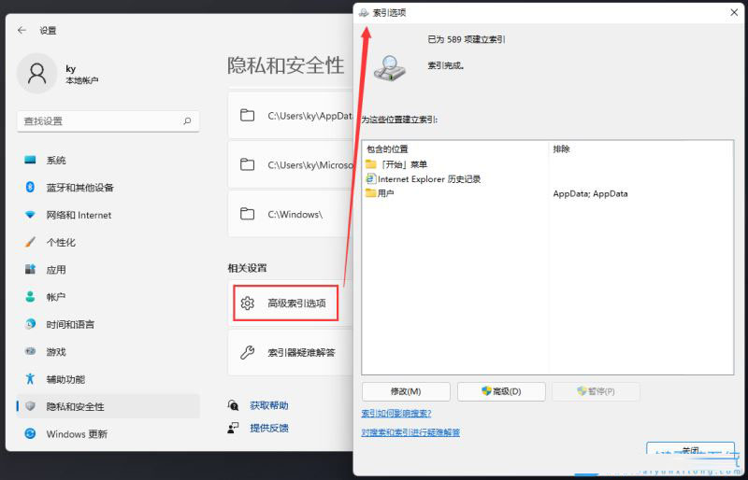The height and width of the screenshot is (480, 748).
Task: Click the 应用 apps icon
Action: (30, 269)
